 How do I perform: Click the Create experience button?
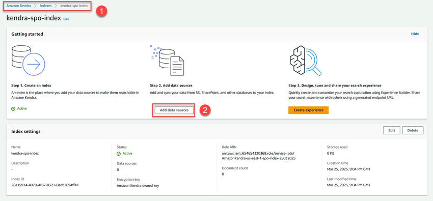point(309,110)
